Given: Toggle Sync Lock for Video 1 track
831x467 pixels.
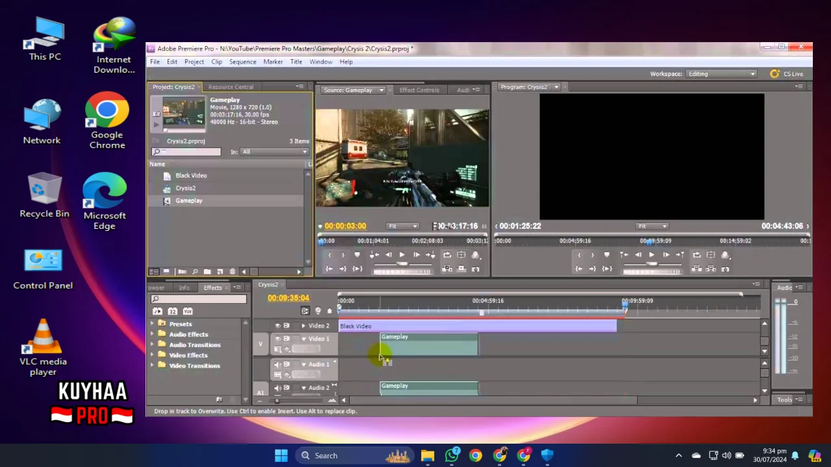Looking at the screenshot, I should click(x=286, y=339).
